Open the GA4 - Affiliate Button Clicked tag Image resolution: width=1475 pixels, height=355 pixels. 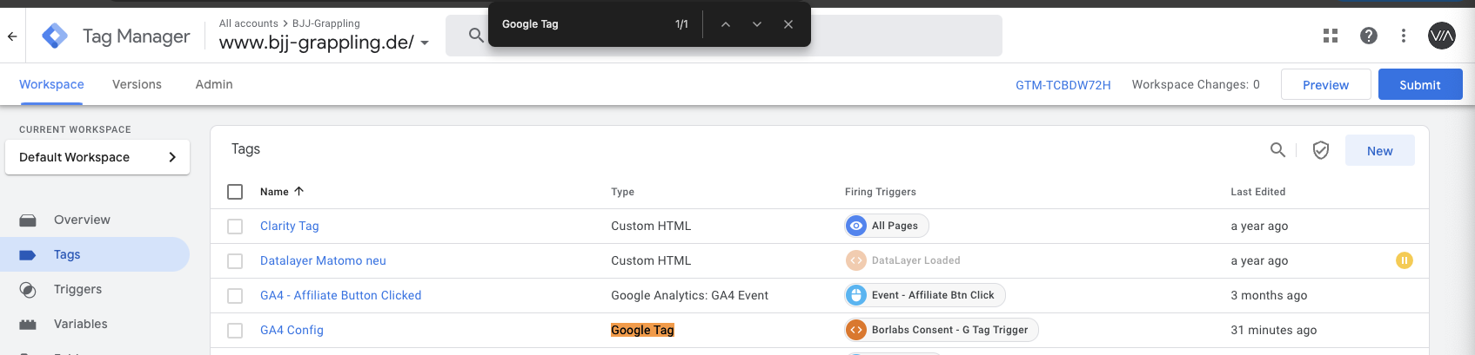pos(340,295)
